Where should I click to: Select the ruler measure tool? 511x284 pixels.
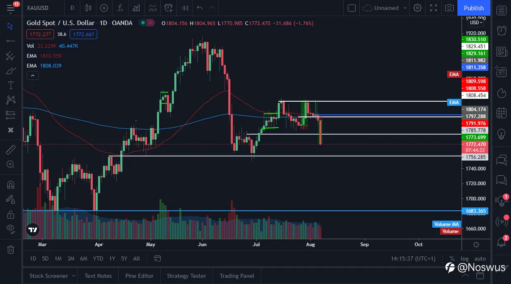(x=11, y=150)
